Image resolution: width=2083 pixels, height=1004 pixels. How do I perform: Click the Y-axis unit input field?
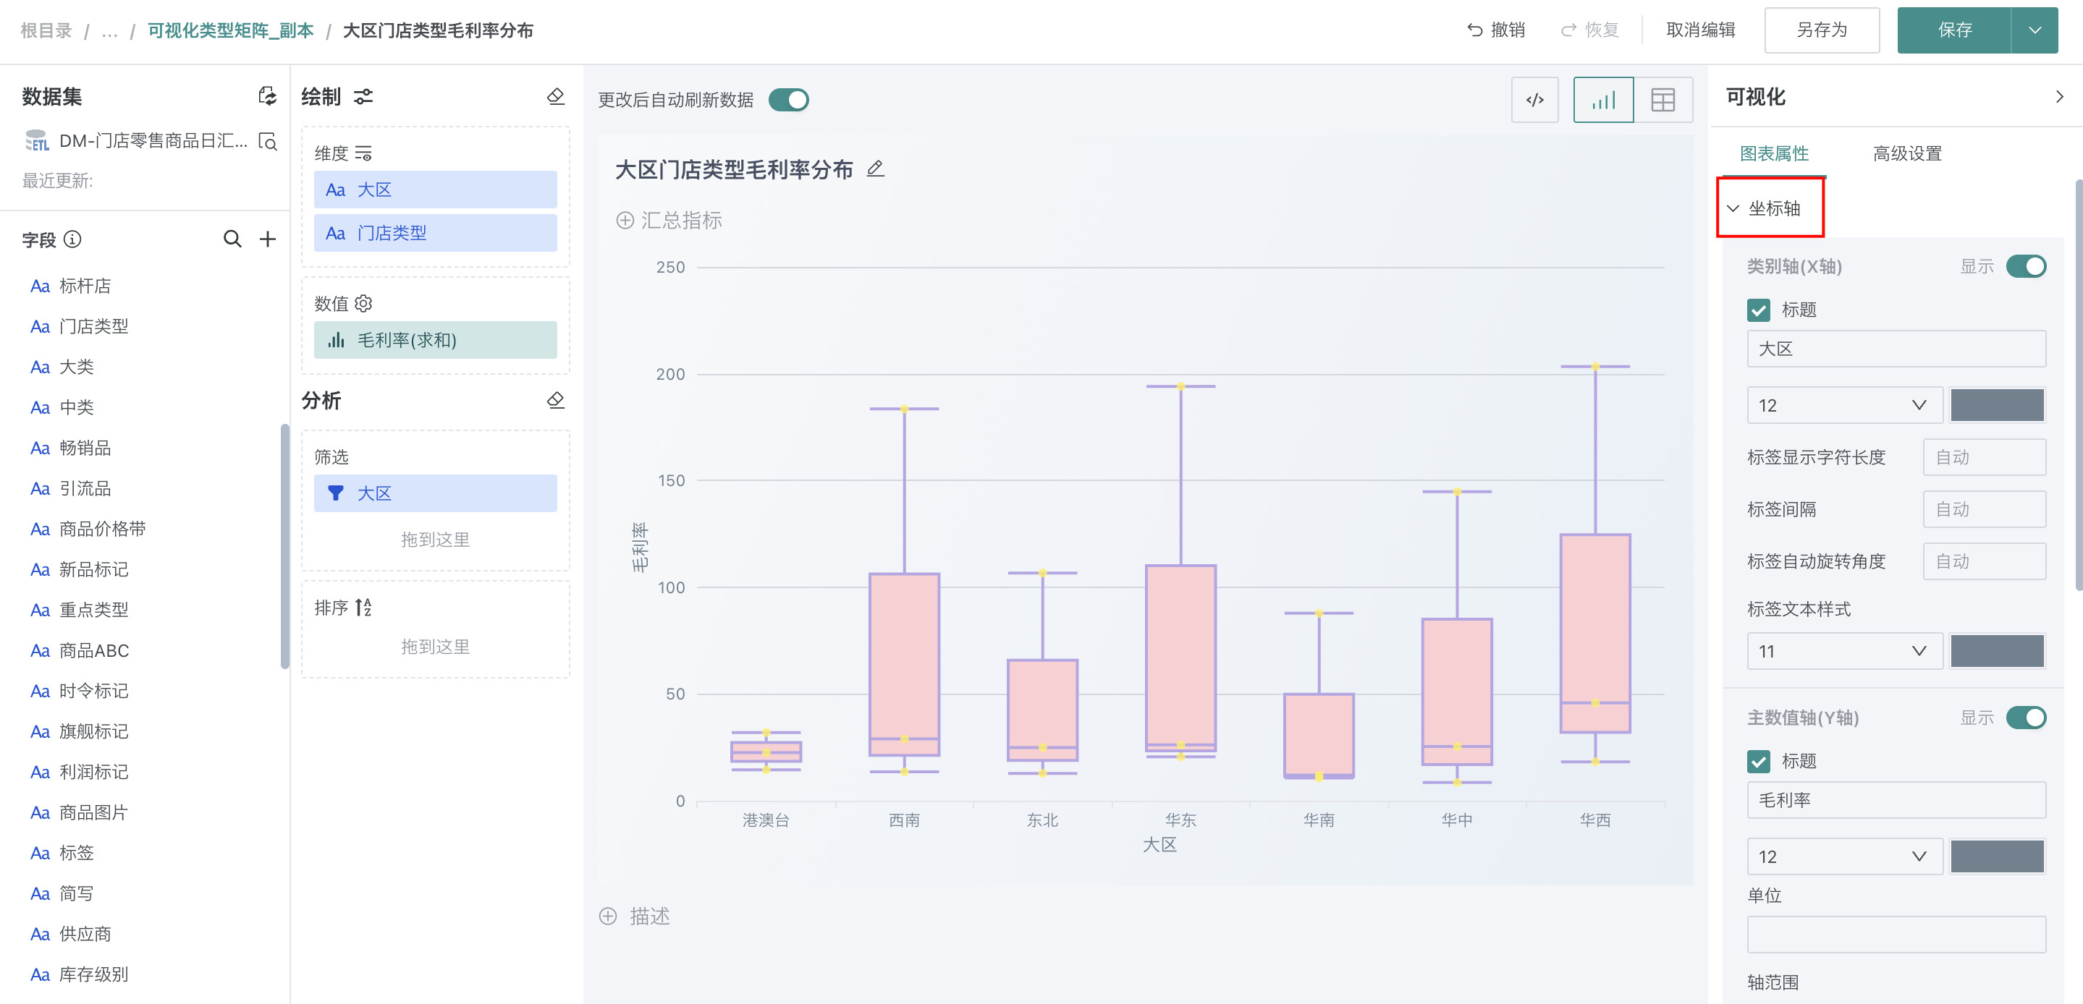coord(1896,934)
